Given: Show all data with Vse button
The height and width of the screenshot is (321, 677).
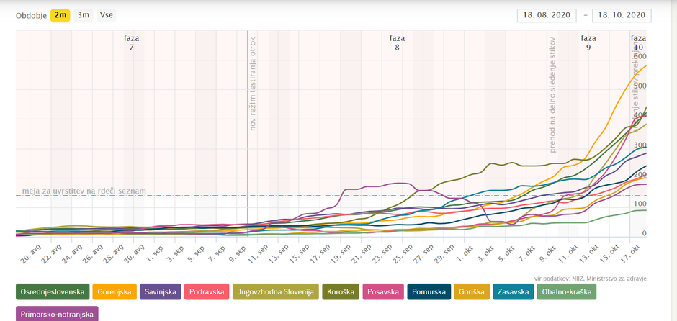Looking at the screenshot, I should (107, 15).
